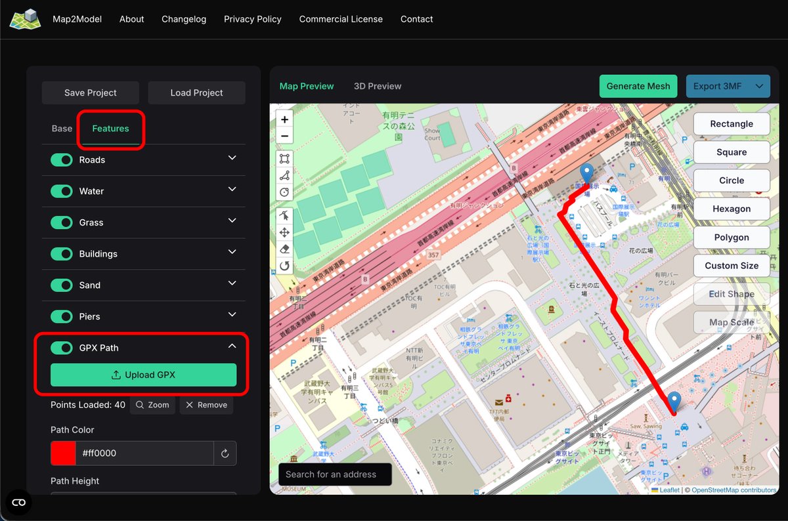Viewport: 788px width, 521px height.
Task: Open the red path color swatch
Action: [x=63, y=453]
